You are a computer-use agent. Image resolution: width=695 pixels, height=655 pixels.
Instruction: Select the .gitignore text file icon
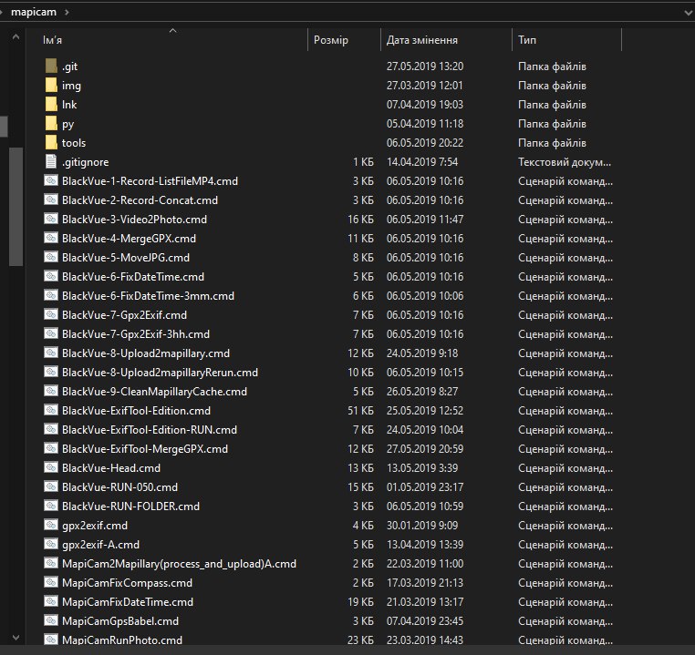[51, 161]
